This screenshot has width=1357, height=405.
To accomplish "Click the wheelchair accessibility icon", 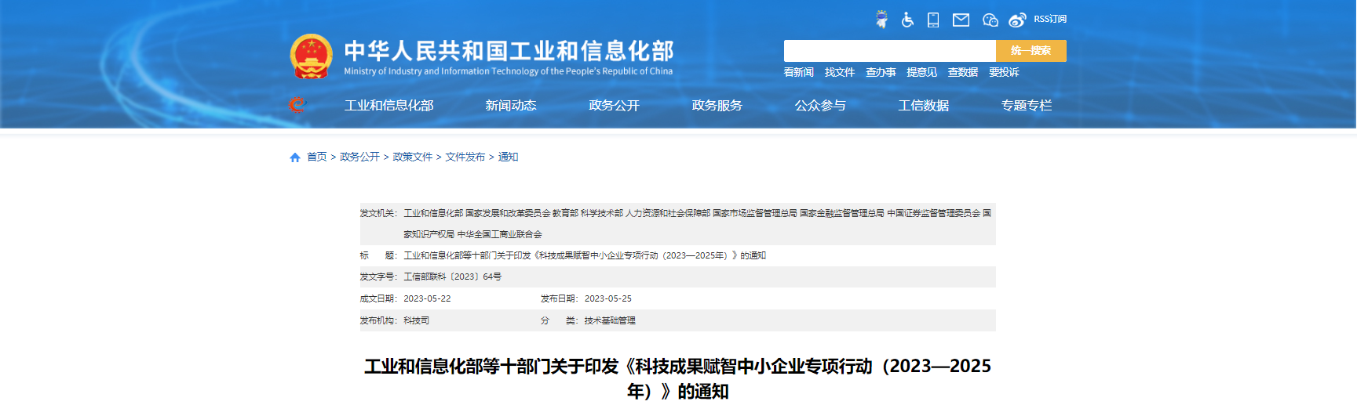I will click(x=907, y=20).
